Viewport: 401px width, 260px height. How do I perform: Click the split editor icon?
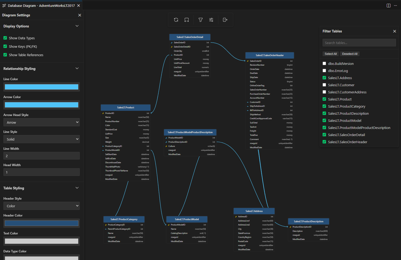pyautogui.click(x=389, y=6)
